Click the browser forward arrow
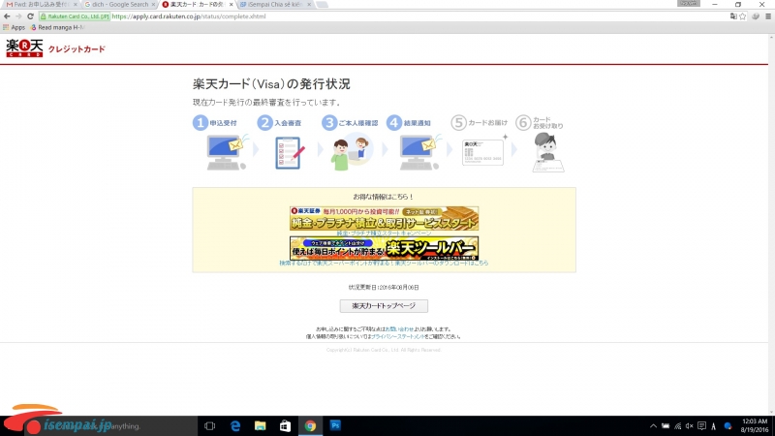Image resolution: width=775 pixels, height=436 pixels. point(18,16)
